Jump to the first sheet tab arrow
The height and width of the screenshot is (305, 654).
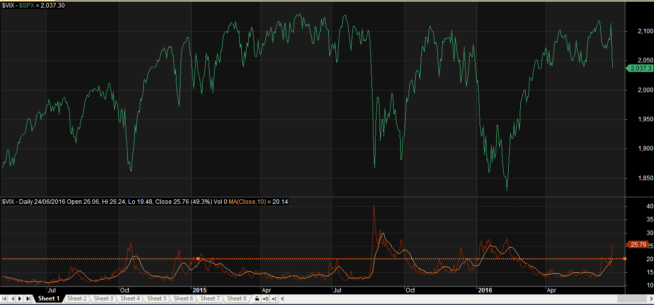(4, 298)
